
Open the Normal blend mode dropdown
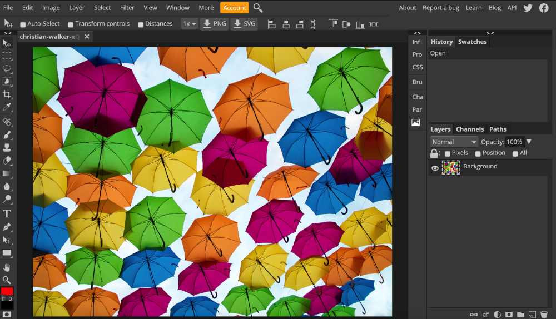(x=454, y=142)
